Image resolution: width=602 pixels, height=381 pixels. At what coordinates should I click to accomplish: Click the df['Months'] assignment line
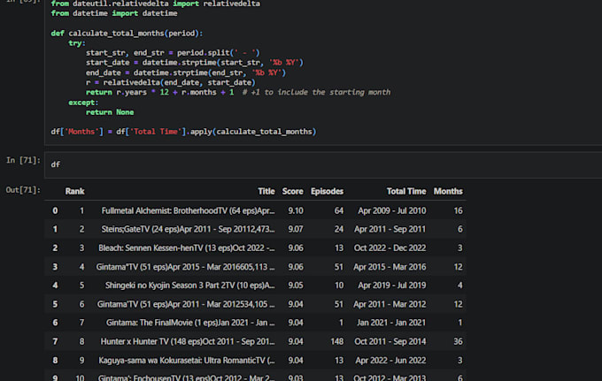[183, 132]
